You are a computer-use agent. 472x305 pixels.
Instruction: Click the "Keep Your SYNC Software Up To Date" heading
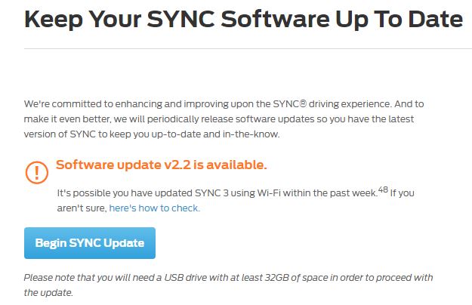coord(243,18)
